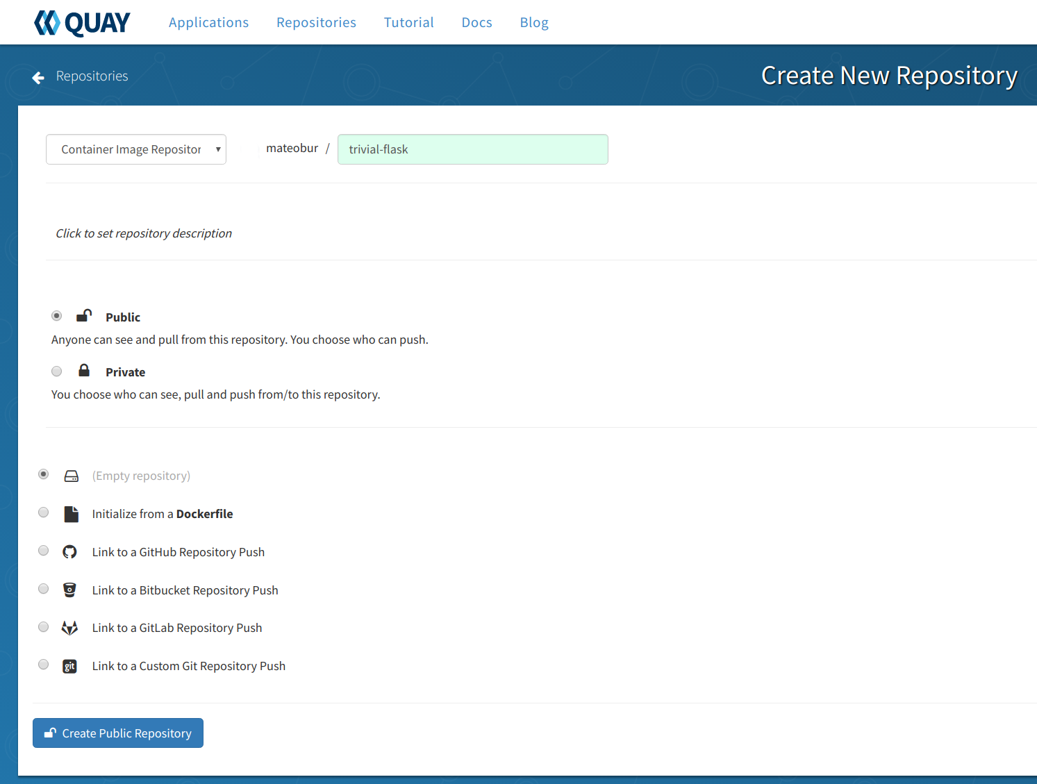Click the closed padlock Private icon

tap(84, 371)
